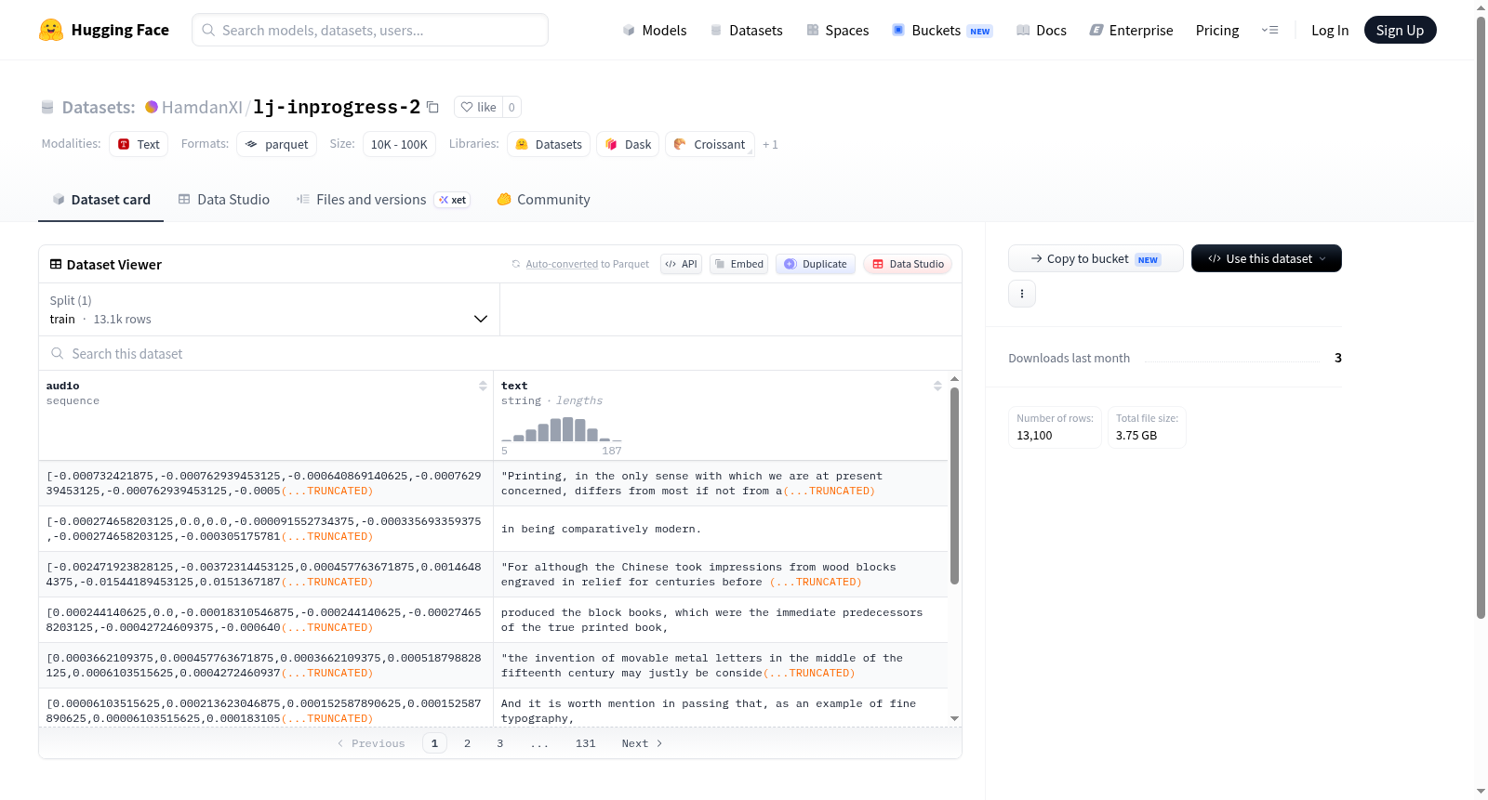Click the HamdanXI user avatar
This screenshot has width=1488, height=800.
point(152,107)
